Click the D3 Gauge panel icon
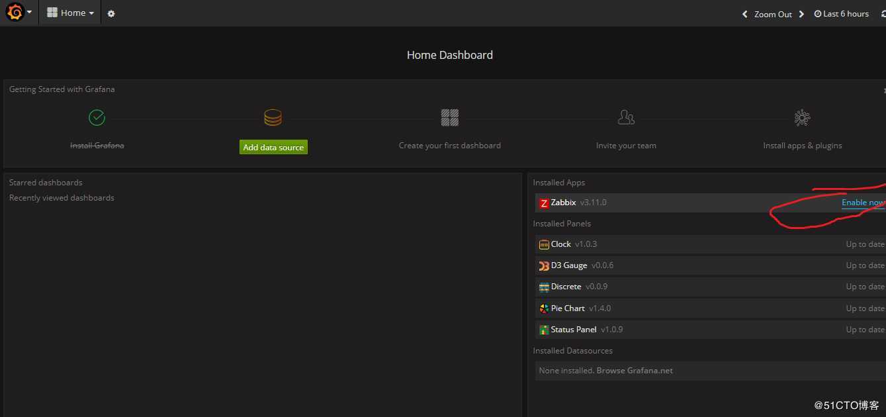Viewport: 886px width, 417px height. [544, 265]
